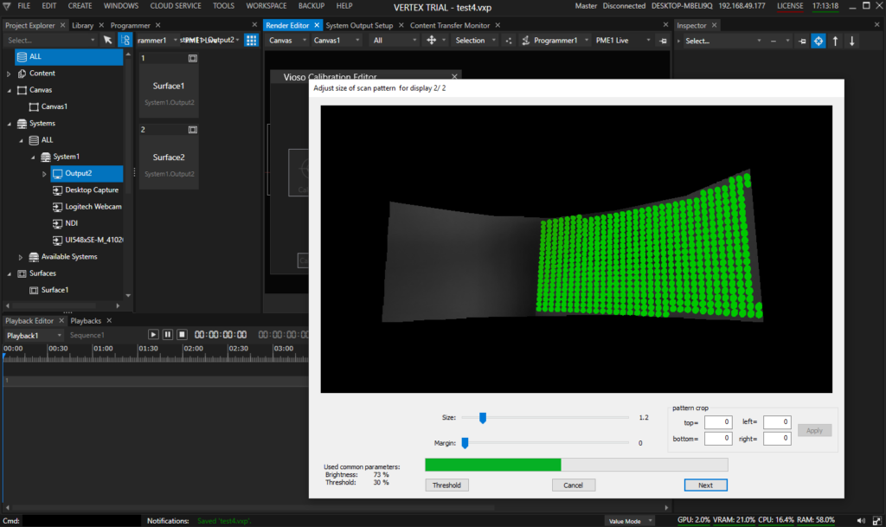The image size is (886, 527).
Task: Toggle the grid view icon in Programmer panel
Action: (x=251, y=40)
